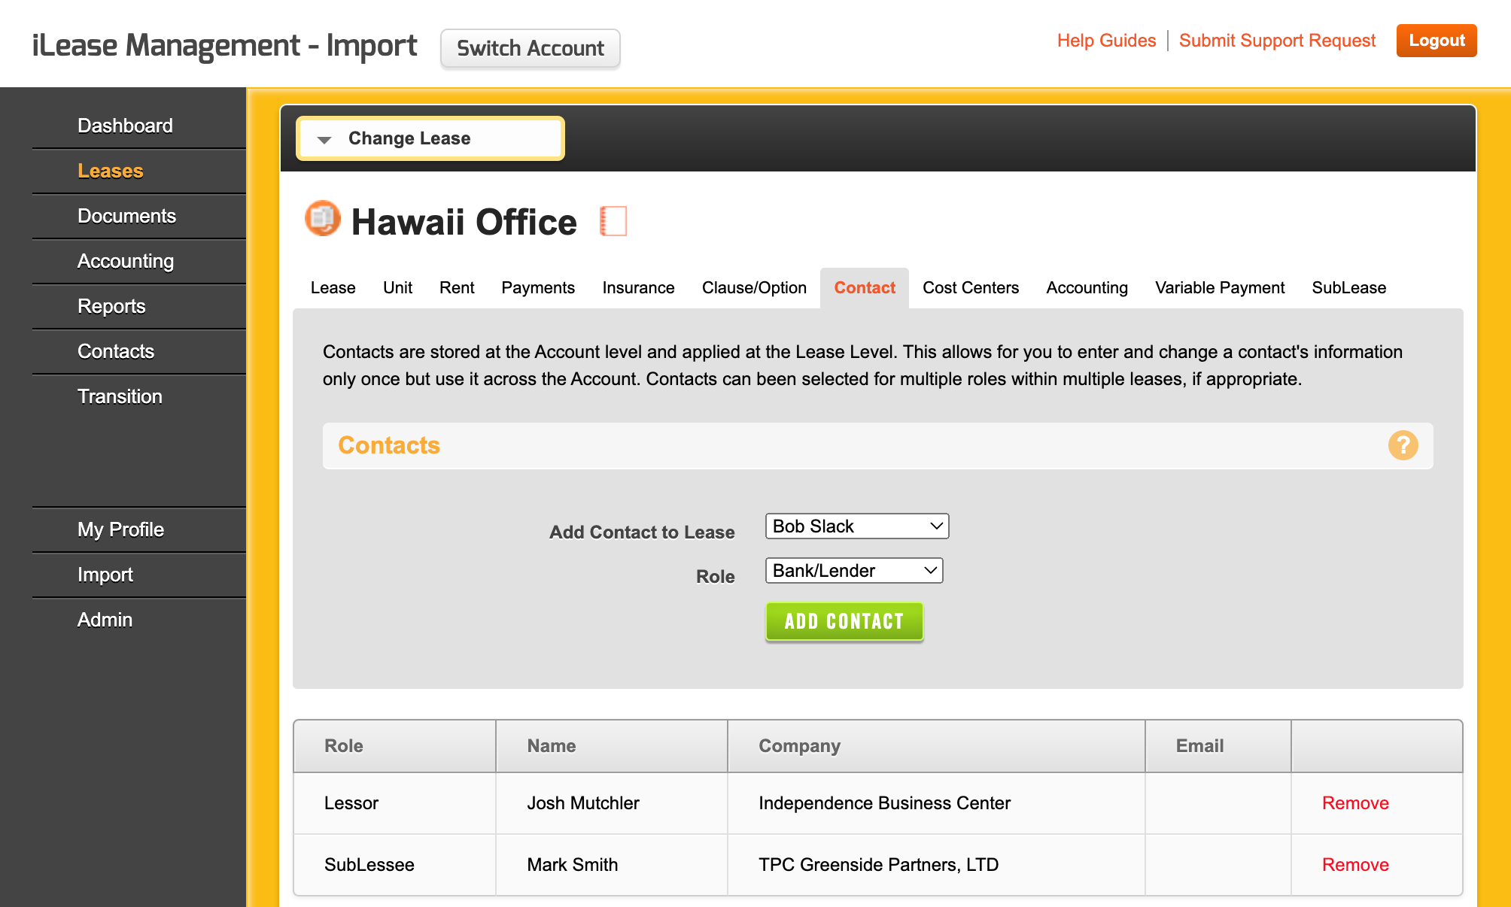Open My Profile in the sidebar
Image resolution: width=1511 pixels, height=907 pixels.
[139, 529]
